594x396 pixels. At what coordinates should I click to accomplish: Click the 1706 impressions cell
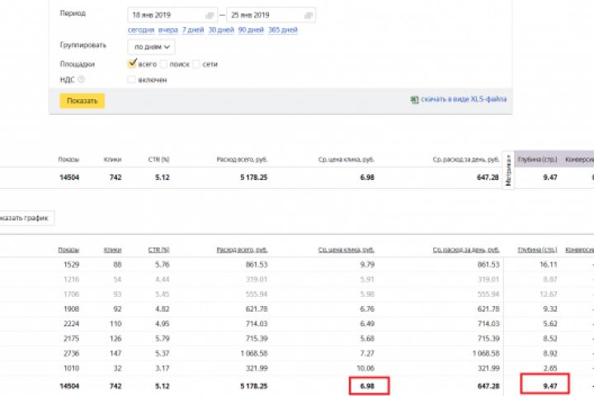71,294
